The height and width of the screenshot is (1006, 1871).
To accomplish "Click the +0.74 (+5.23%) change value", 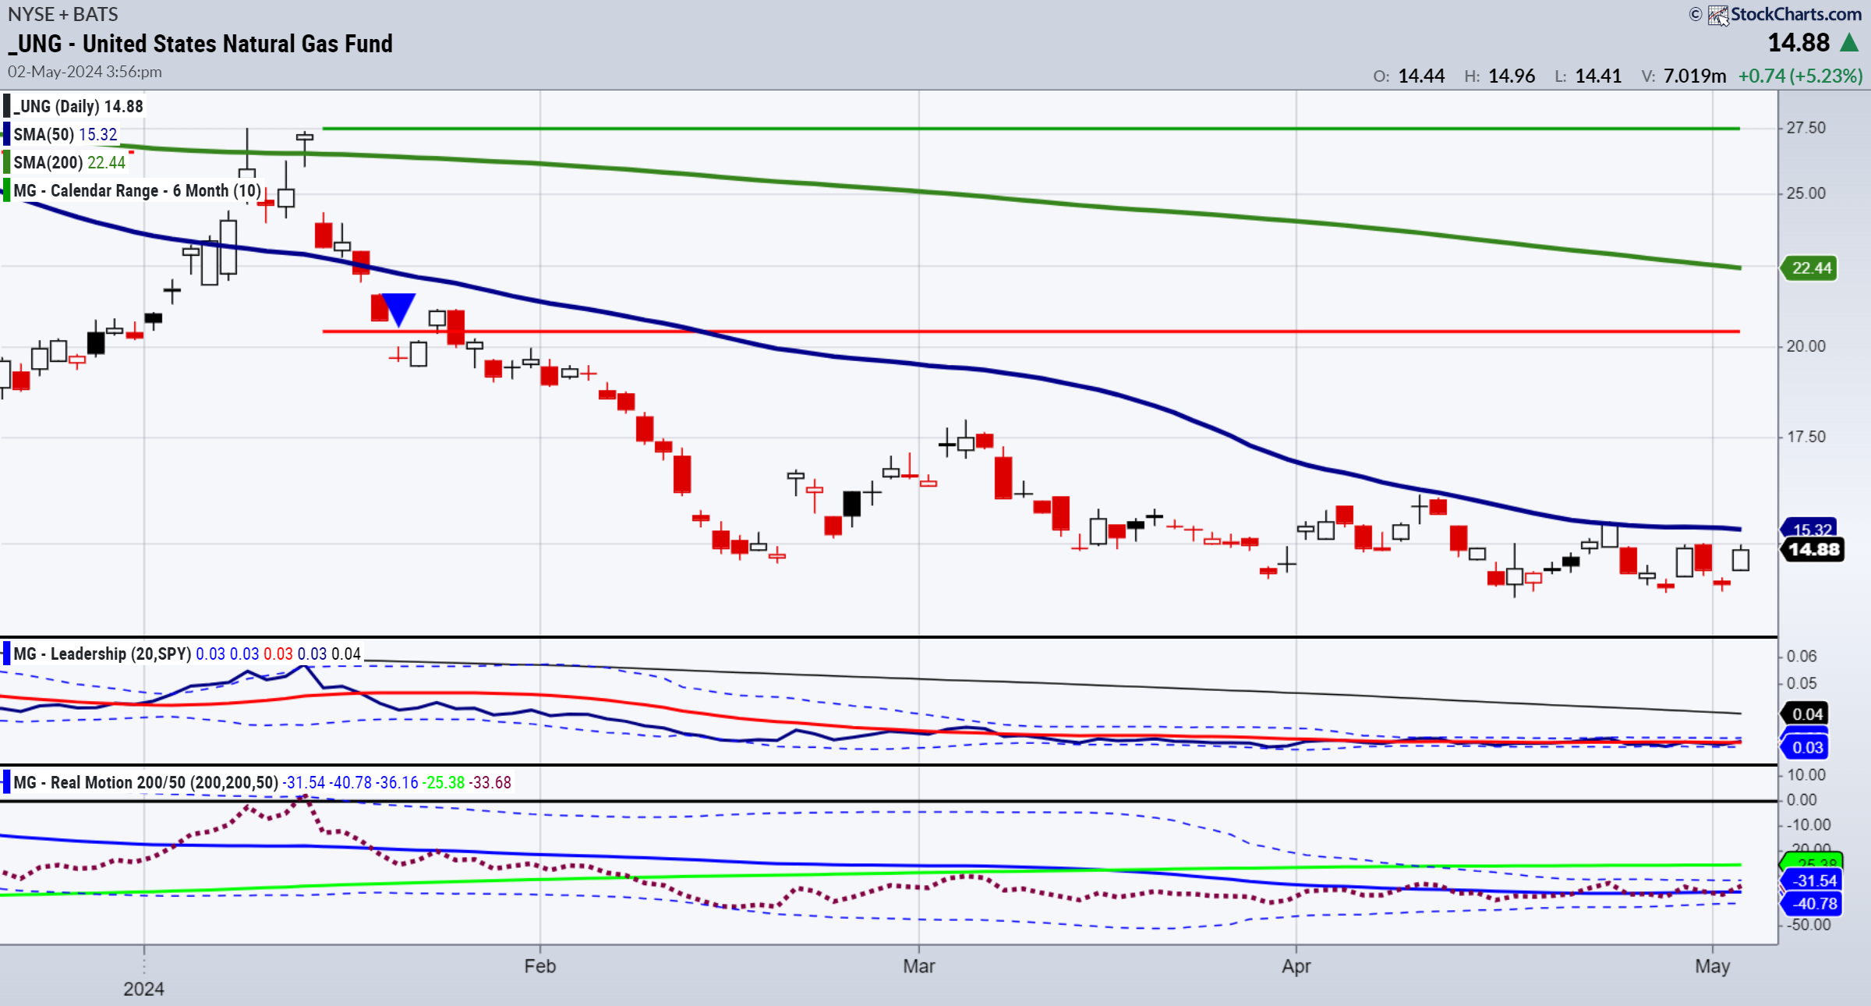I will point(1800,76).
